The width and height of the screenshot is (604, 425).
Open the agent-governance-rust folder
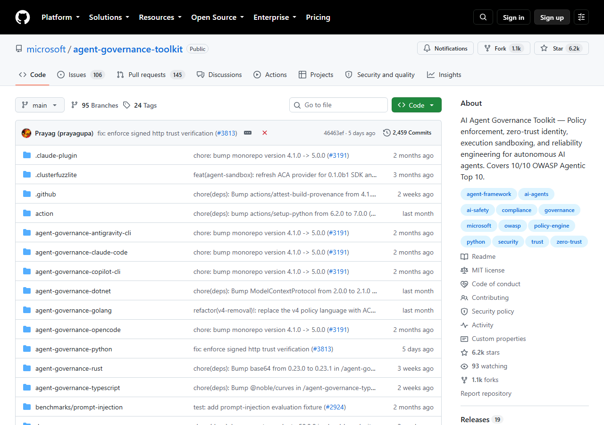pos(69,368)
